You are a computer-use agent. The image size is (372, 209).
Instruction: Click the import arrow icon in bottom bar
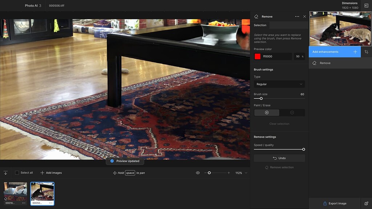click(5, 173)
